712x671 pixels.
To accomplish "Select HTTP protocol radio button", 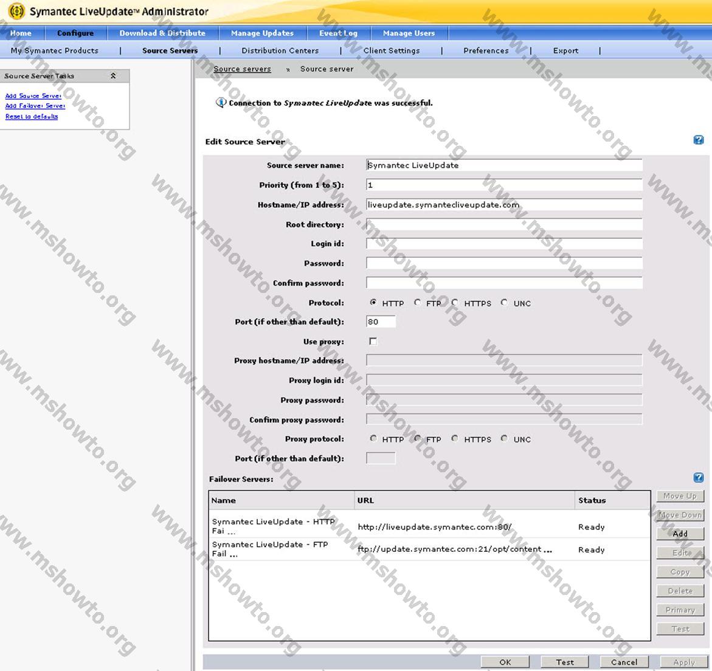I will (373, 302).
